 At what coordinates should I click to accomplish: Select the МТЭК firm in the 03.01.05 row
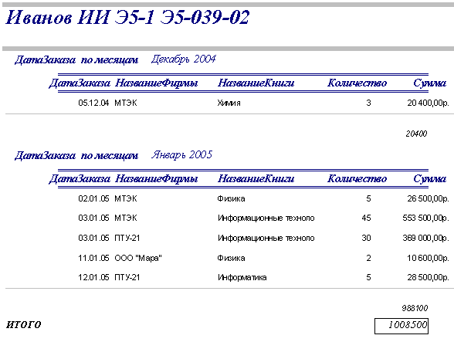126,218
